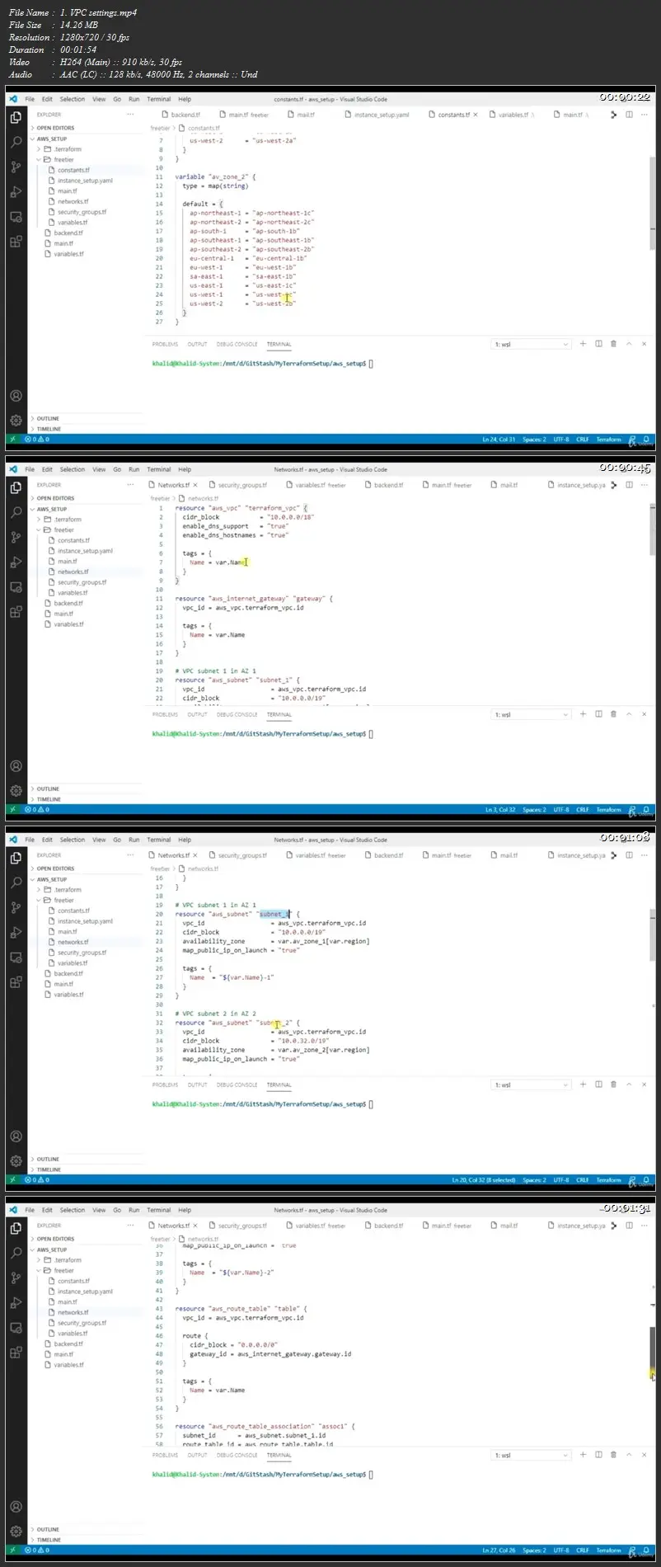The image size is (661, 1567).
Task: Open Source Control in the 00:00:45 frame
Action: coord(16,538)
